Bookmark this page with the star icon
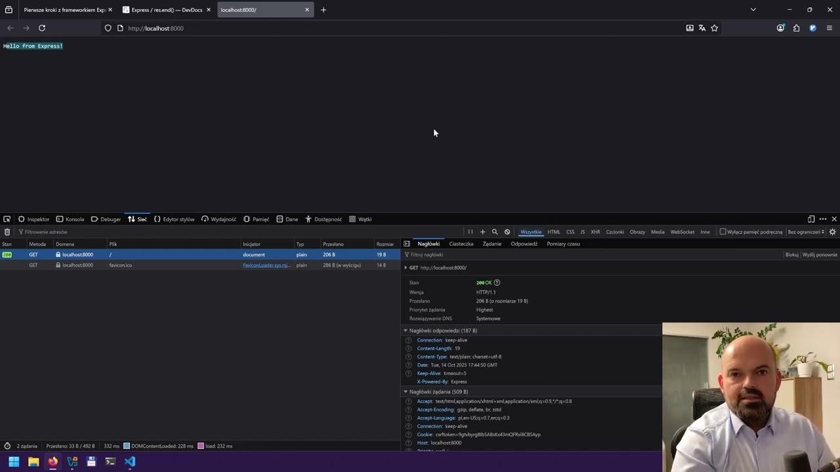This screenshot has height=472, width=840. coord(715,28)
